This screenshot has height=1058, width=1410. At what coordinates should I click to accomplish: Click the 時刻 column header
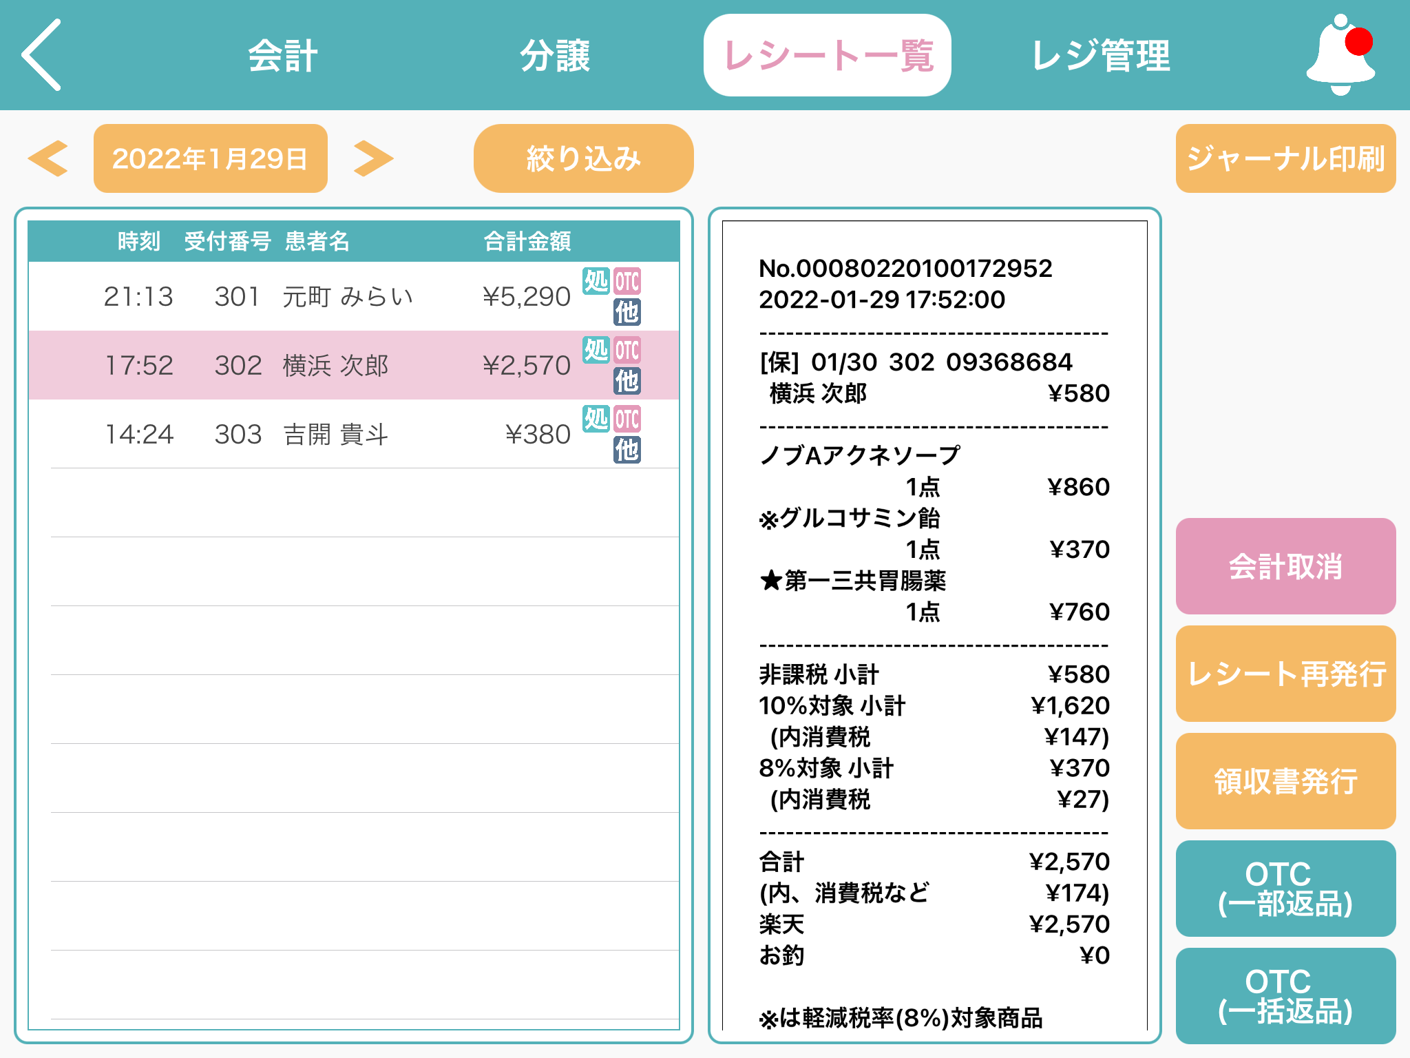pos(138,241)
